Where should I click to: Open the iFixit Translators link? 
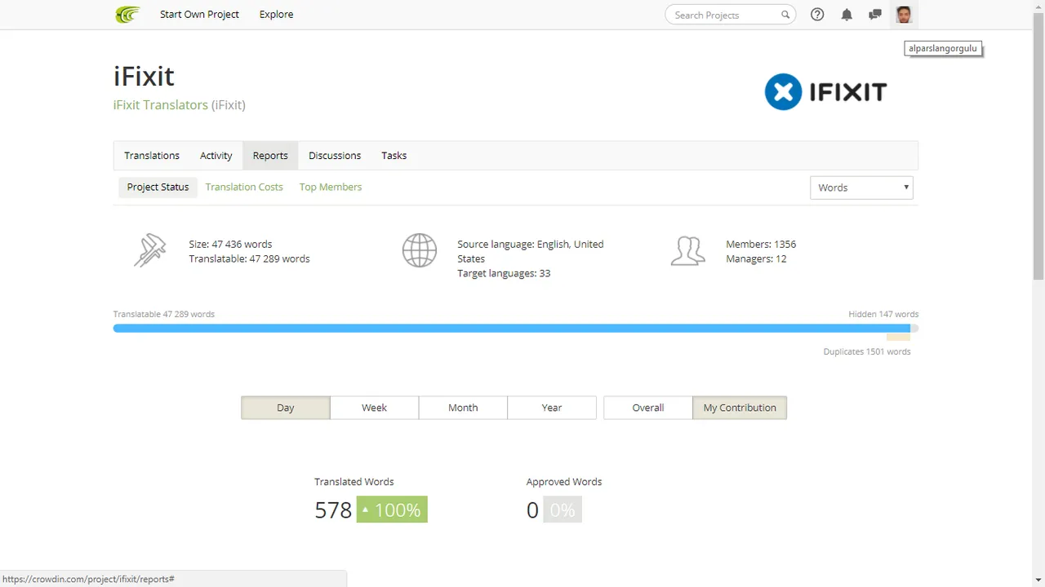161,104
